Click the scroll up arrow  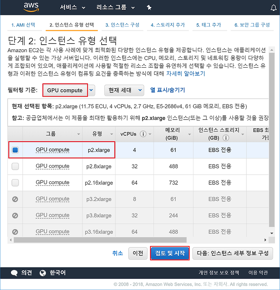coord(272,50)
